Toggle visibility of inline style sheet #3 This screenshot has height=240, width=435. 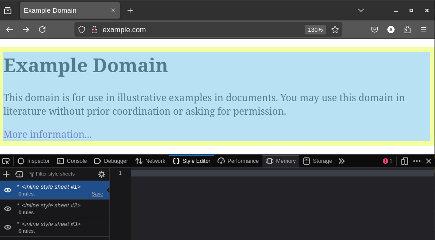[x=8, y=227]
